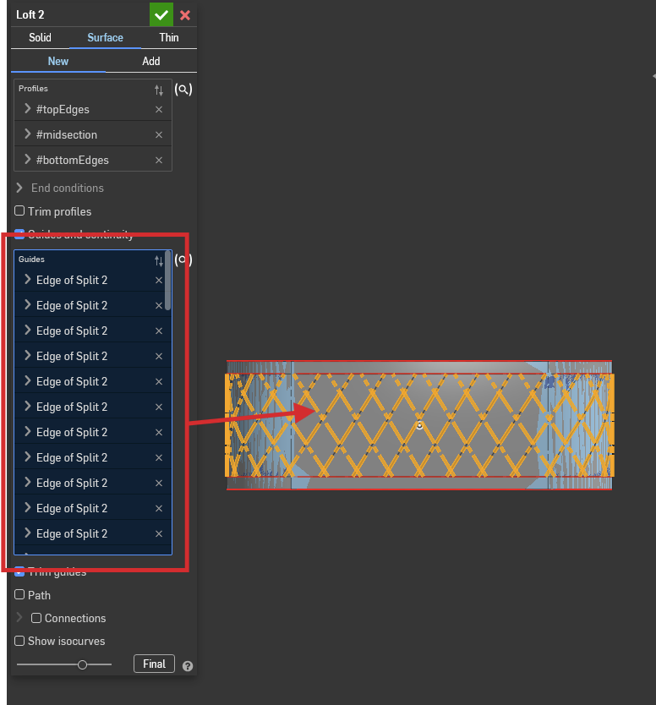Screen dimensions: 656x705
Task: Click the Profiles reorder arrows icon
Action: [159, 90]
